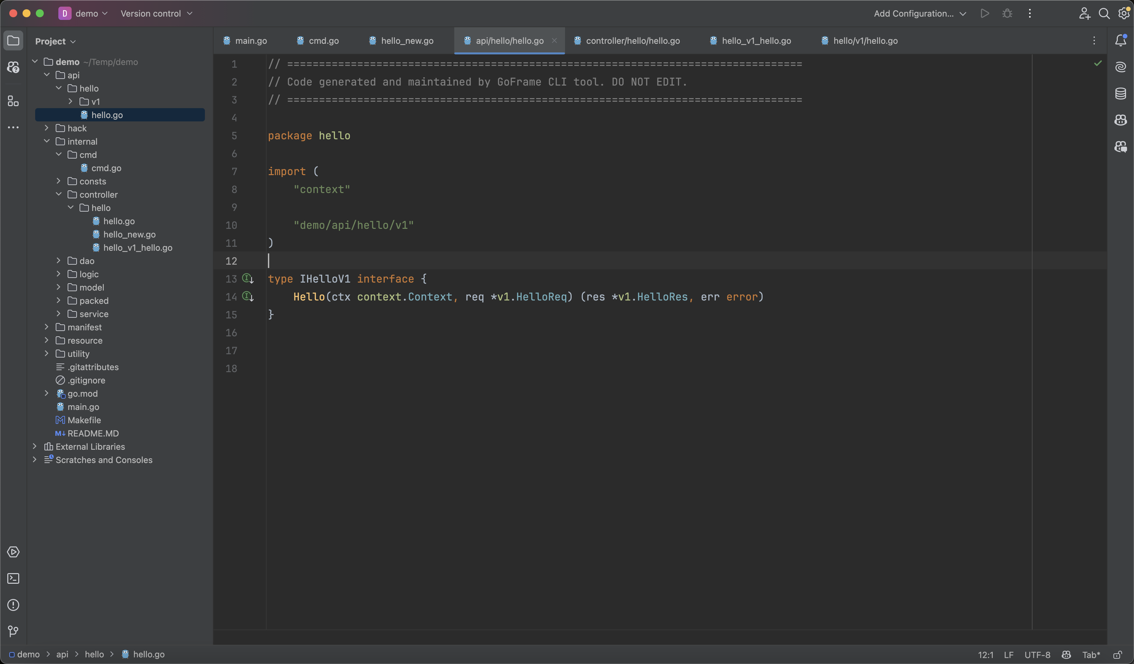Click the Debug bug icon
This screenshot has height=664, width=1134.
[1007, 14]
